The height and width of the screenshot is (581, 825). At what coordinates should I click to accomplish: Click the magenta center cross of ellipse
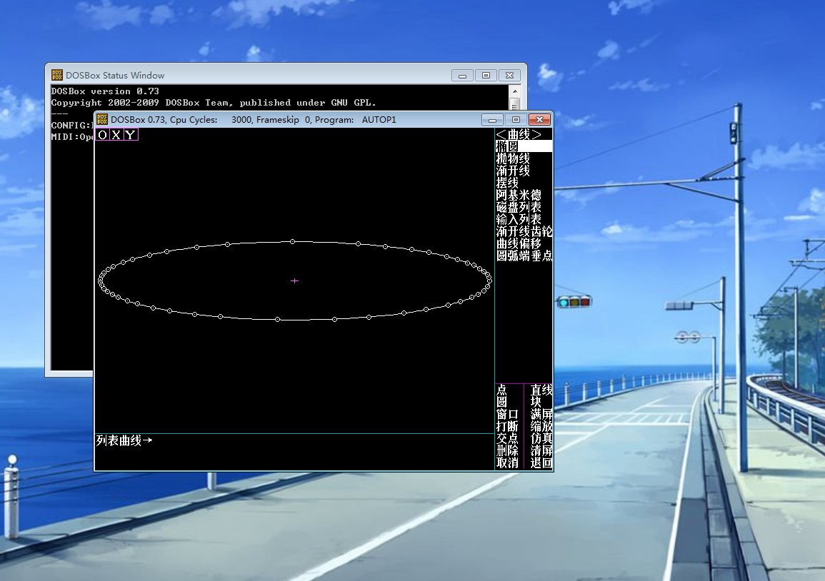[x=294, y=281]
